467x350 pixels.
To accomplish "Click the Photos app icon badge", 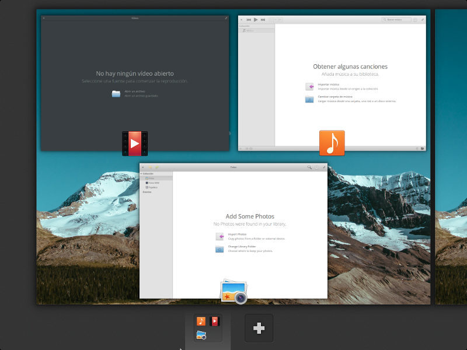I will (233, 292).
